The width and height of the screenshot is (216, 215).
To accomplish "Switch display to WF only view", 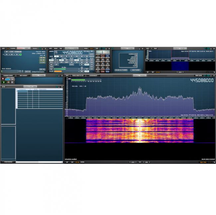I will pos(71,162).
